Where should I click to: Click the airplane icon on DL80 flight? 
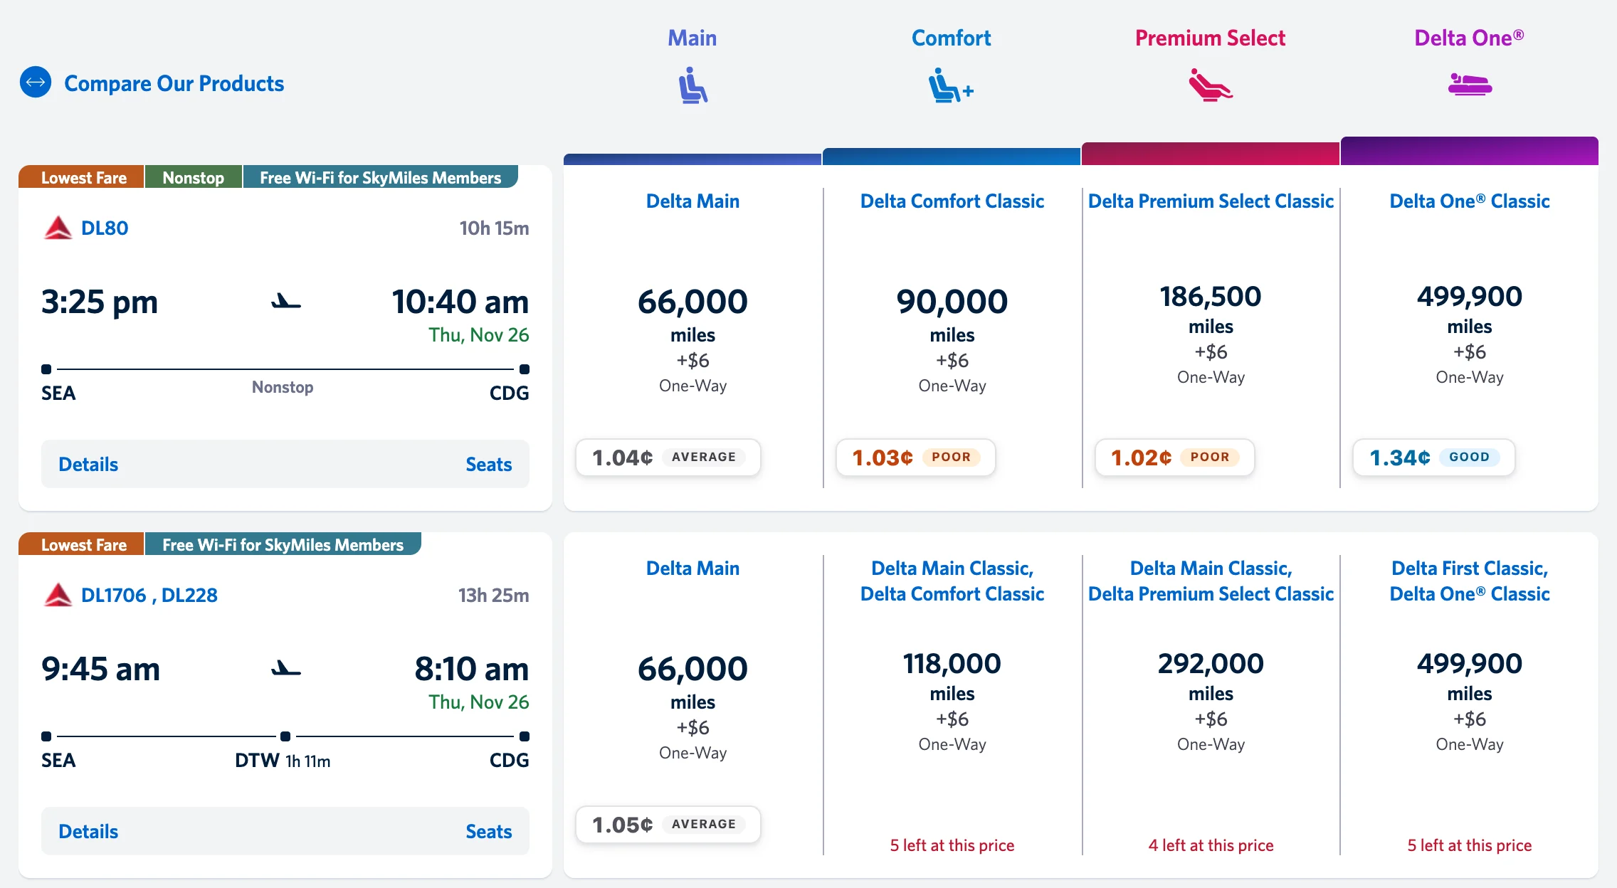click(285, 302)
